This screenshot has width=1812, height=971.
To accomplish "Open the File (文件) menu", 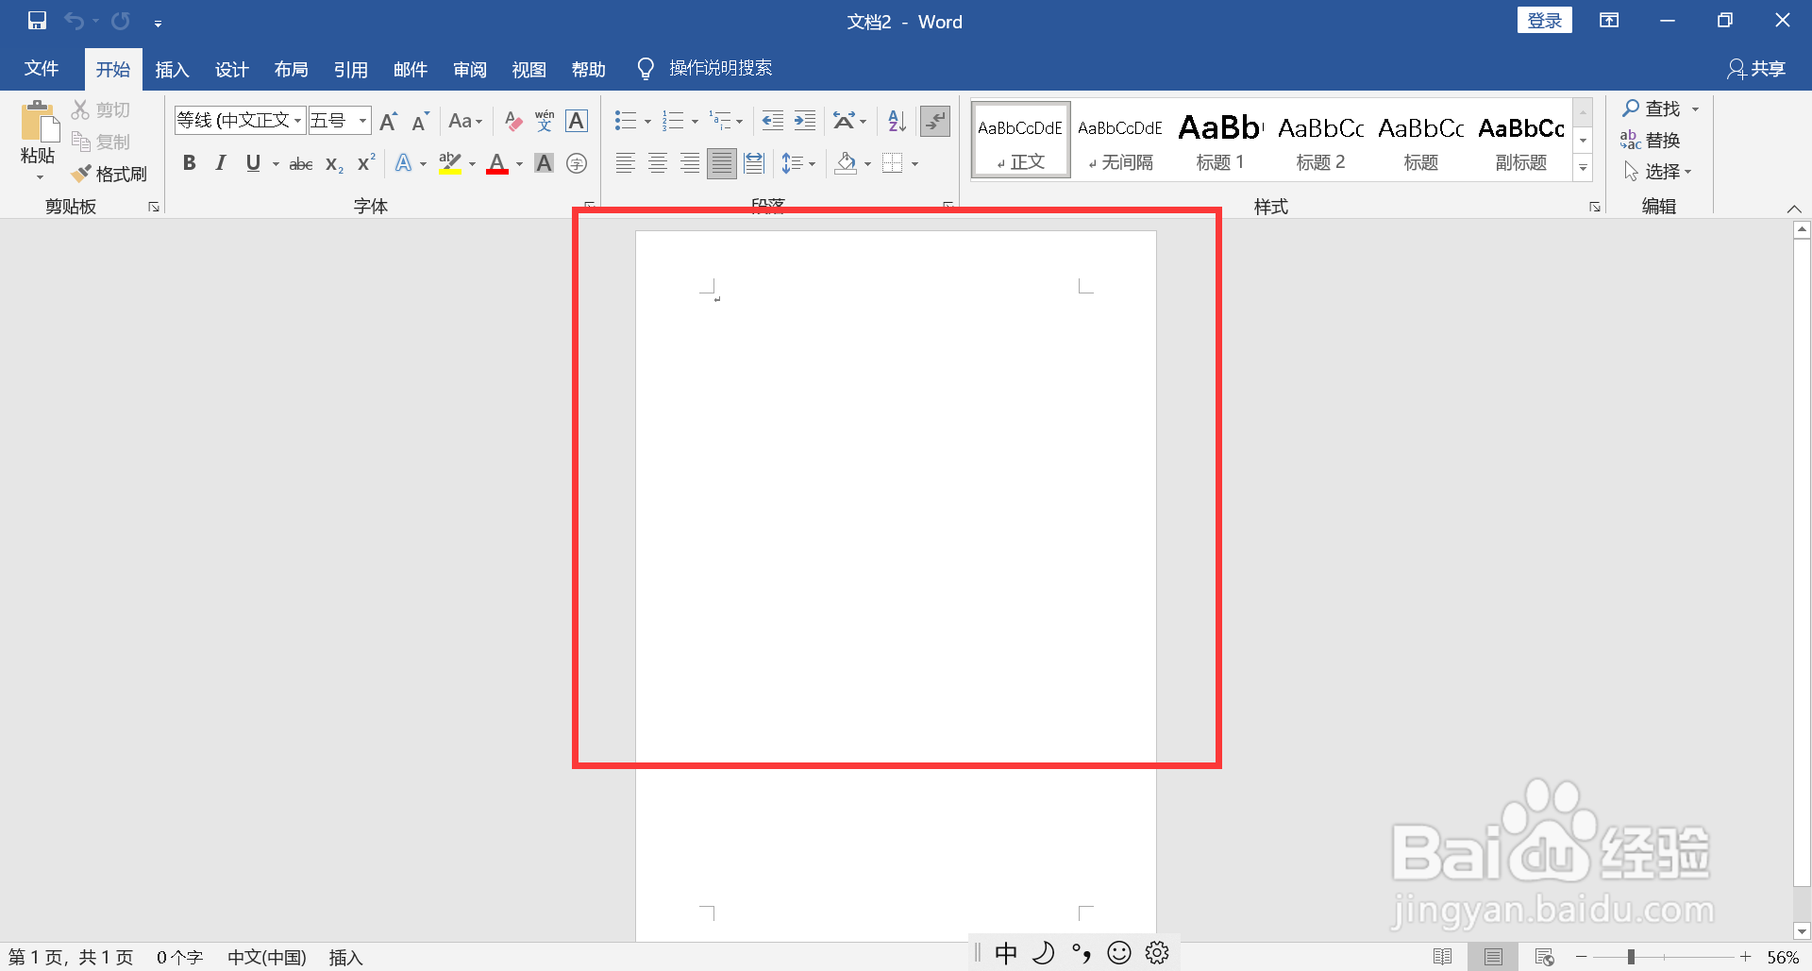I will click(42, 69).
